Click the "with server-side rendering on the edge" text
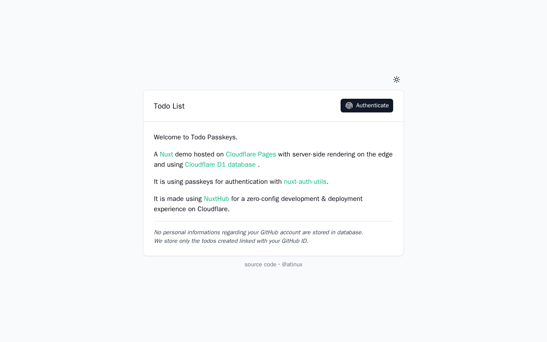The height and width of the screenshot is (342, 547). click(335, 154)
